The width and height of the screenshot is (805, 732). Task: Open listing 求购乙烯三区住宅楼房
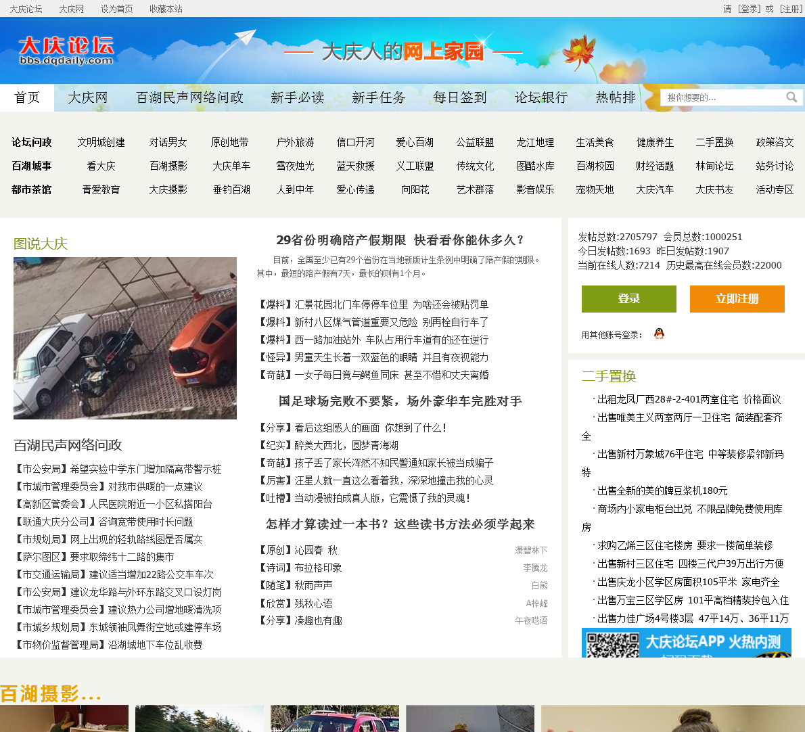[x=685, y=545]
